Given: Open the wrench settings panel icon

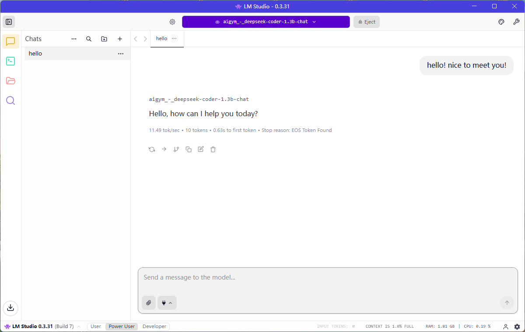Looking at the screenshot, I should click(x=516, y=22).
